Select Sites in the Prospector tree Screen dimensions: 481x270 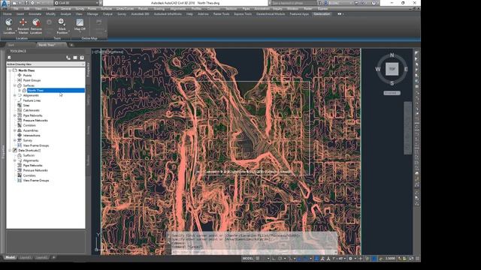point(26,105)
